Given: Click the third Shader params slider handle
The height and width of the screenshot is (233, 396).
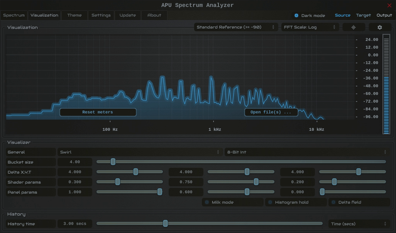Looking at the screenshot, I should 334,182.
